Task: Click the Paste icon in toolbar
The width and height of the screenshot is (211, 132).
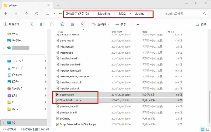Action: 52,24
